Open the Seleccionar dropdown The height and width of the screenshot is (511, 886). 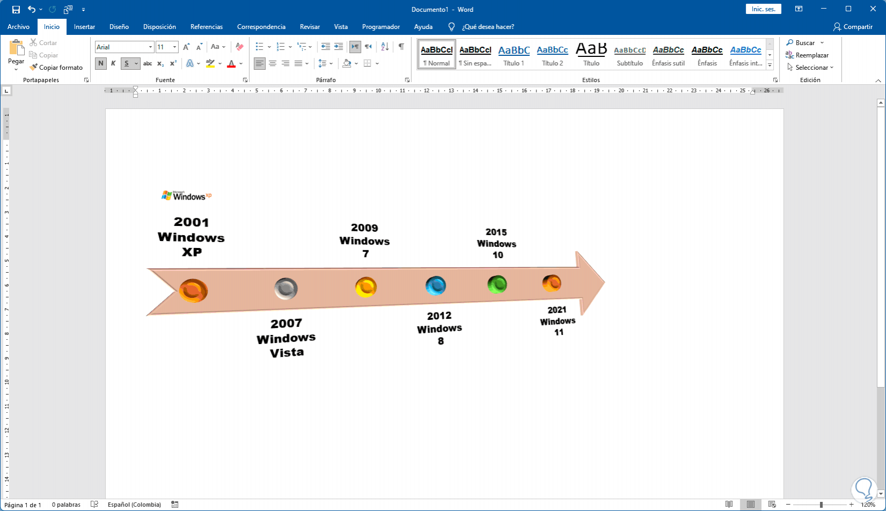[810, 68]
